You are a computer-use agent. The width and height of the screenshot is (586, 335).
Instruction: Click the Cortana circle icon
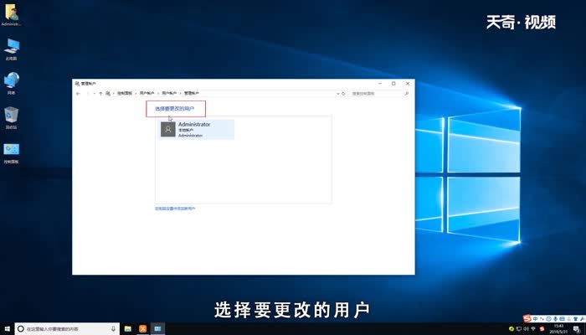[x=21, y=329]
